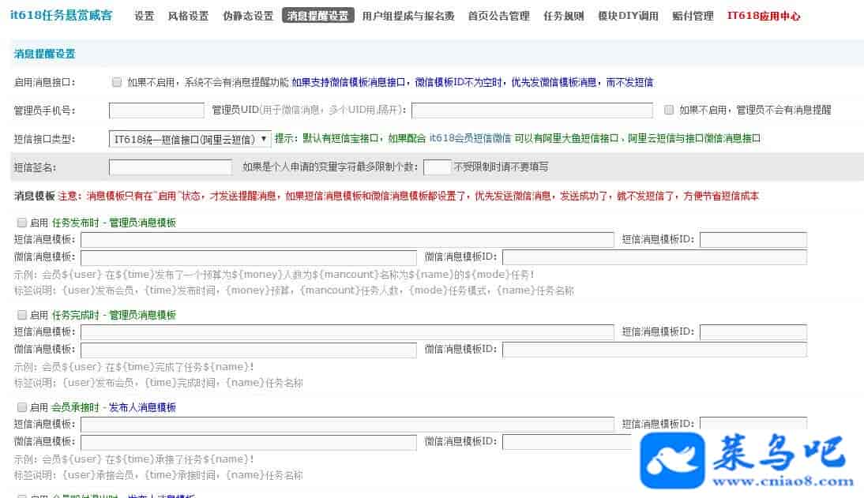Click the 消息提醒设置 section heading
Screen dimensions: 864x498
[x=45, y=54]
